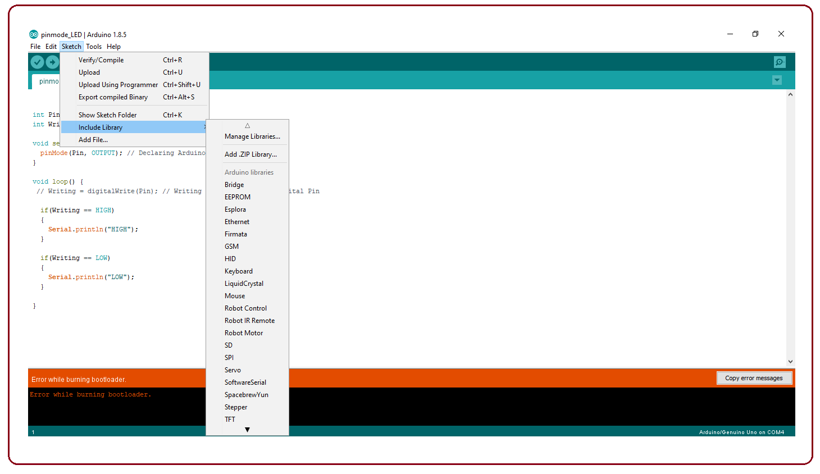The image size is (820, 474).
Task: Open the Help menu
Action: coord(114,47)
